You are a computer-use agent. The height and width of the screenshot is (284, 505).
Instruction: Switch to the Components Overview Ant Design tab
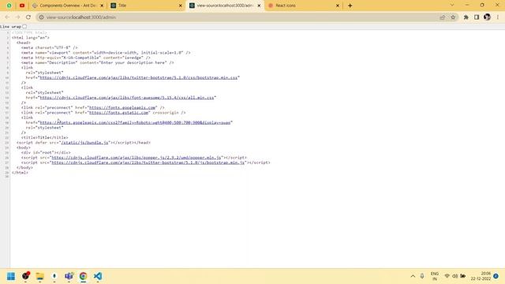point(68,6)
